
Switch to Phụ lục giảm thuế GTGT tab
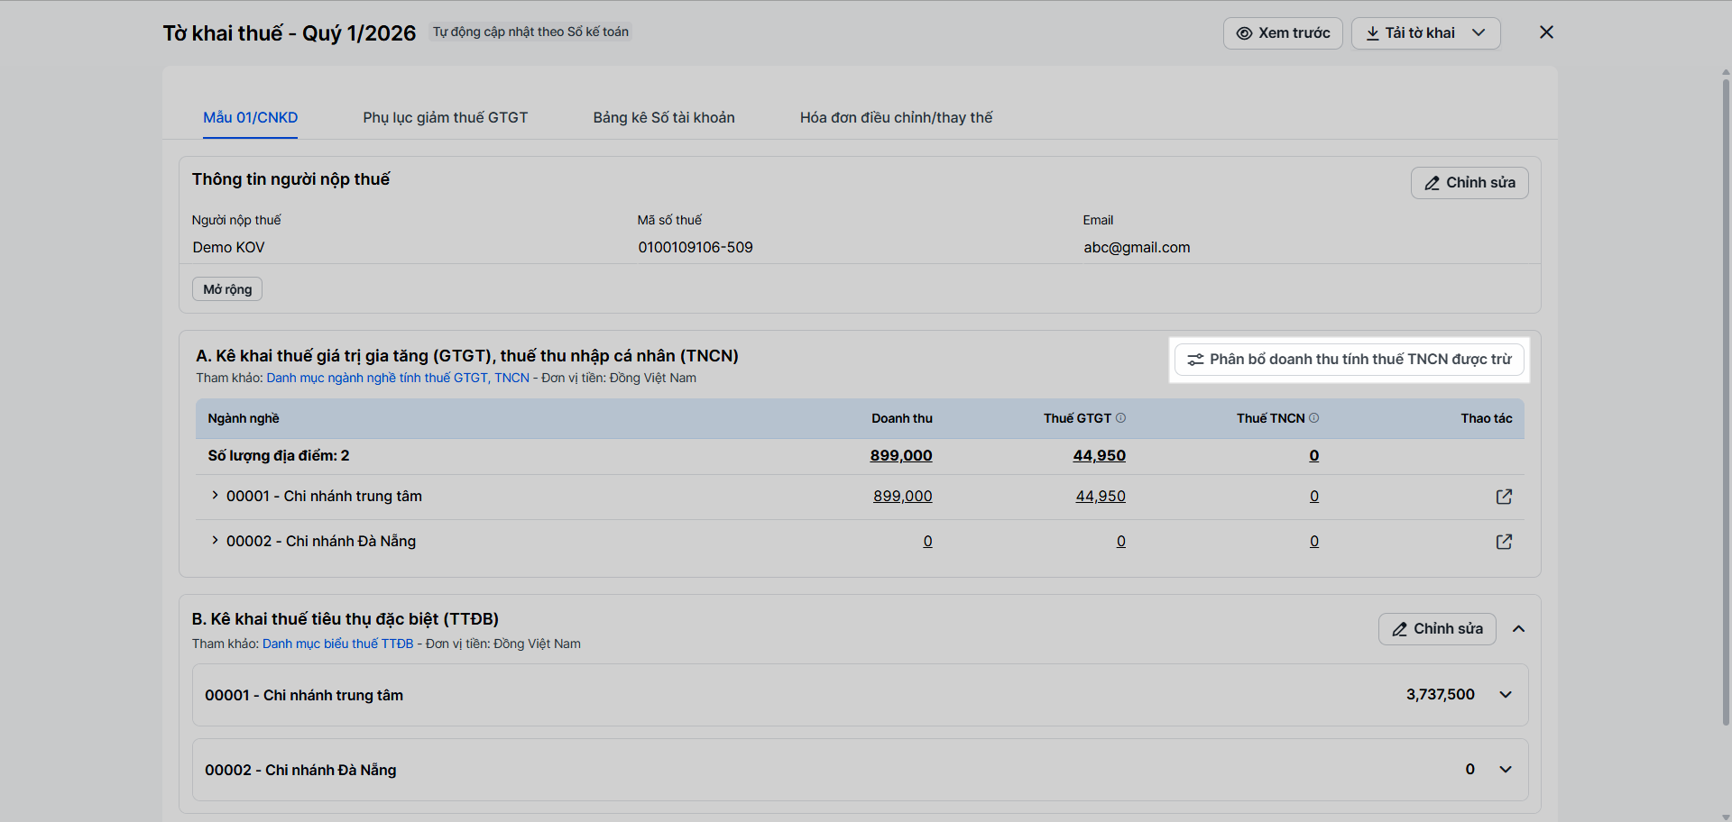(446, 118)
